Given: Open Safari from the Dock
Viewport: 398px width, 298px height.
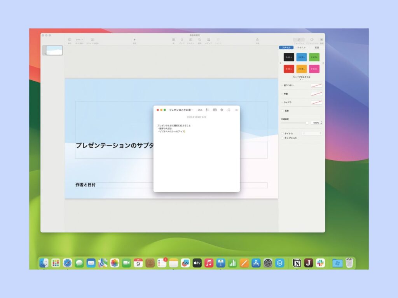Looking at the screenshot, I should pos(67,263).
